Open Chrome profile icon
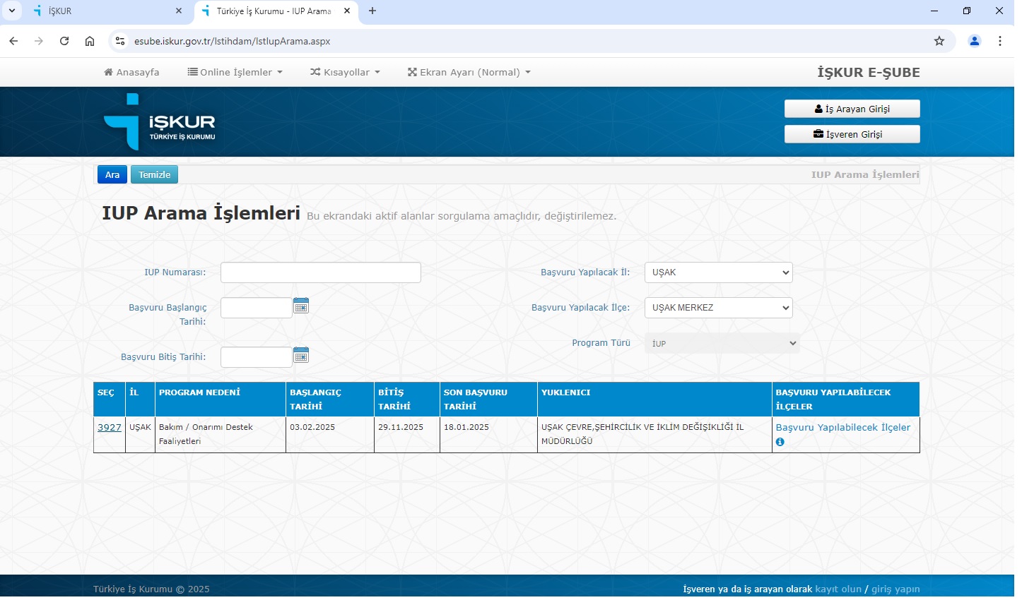The width and height of the screenshot is (1022, 600). (x=975, y=41)
